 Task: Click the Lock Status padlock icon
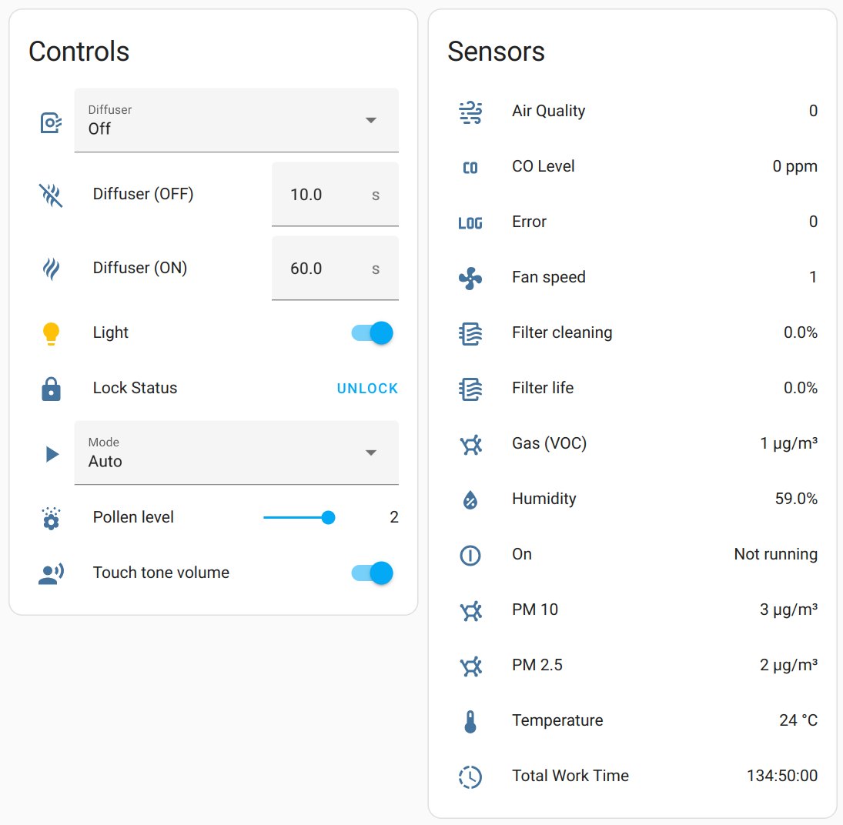coord(51,389)
